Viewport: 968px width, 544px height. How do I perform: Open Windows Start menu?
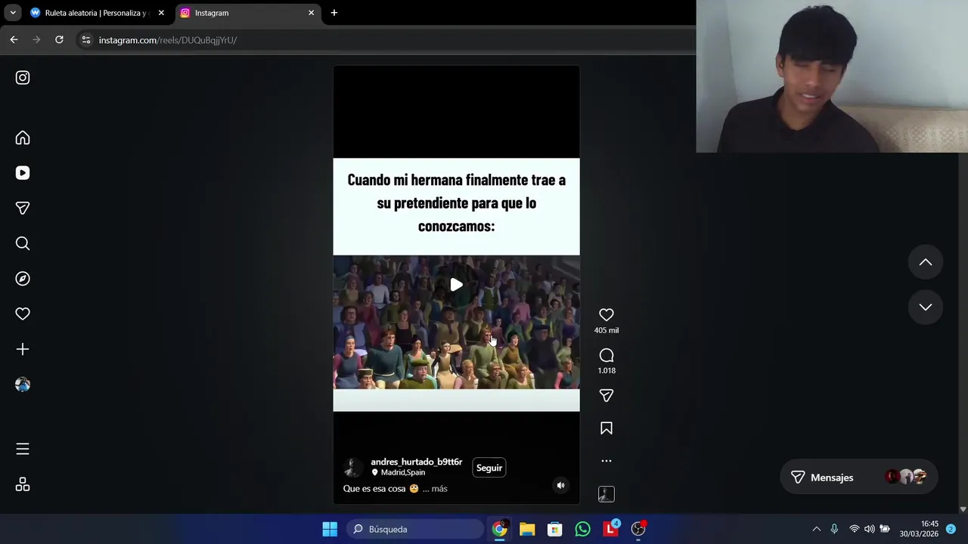[x=330, y=529]
